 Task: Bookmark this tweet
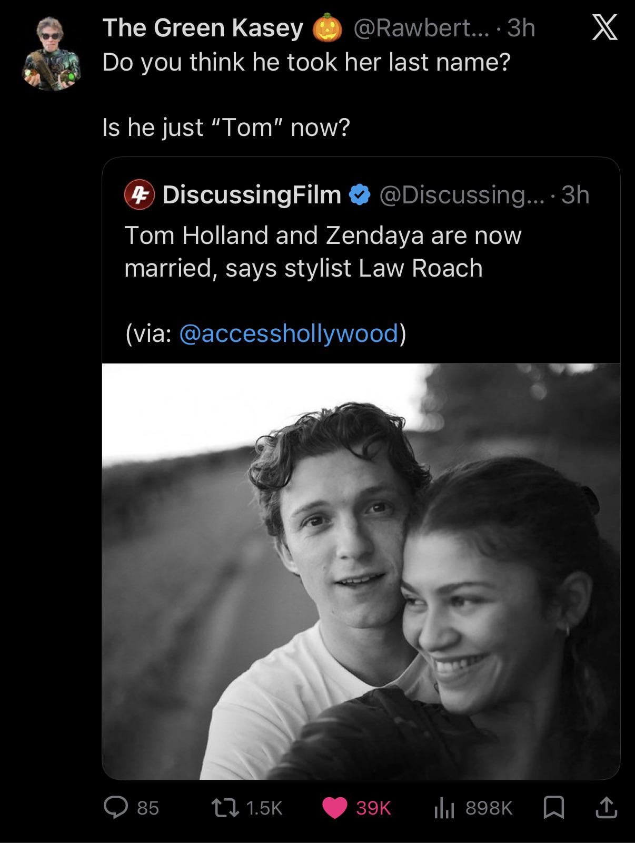pos(553,808)
